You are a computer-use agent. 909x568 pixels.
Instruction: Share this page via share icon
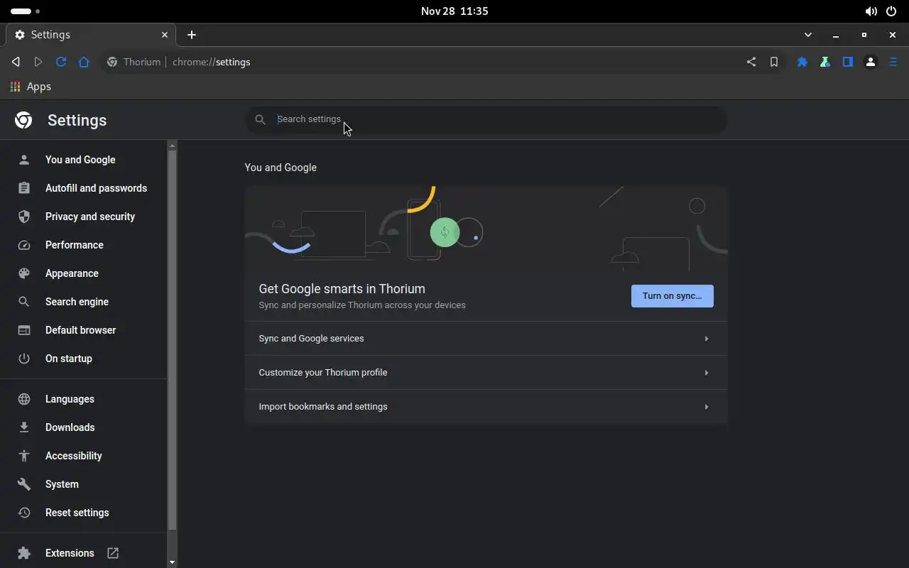pos(751,62)
